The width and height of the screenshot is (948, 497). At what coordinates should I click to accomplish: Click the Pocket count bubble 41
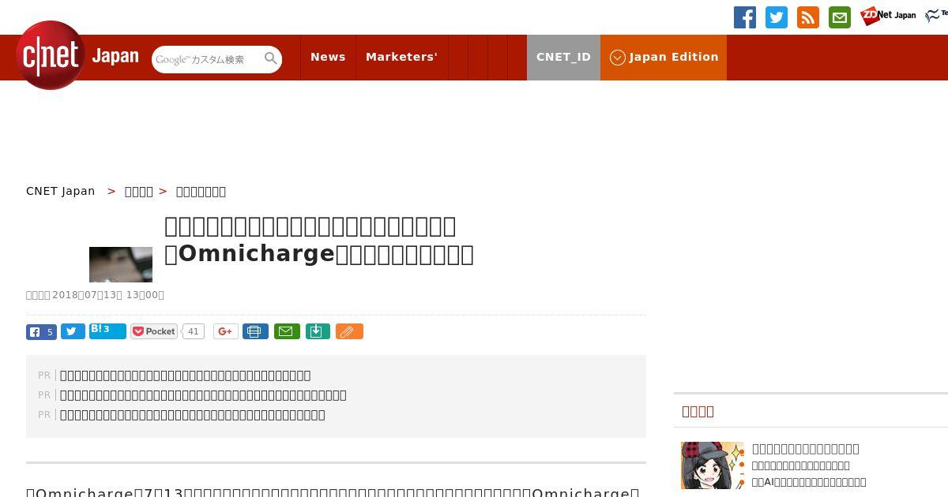[193, 331]
